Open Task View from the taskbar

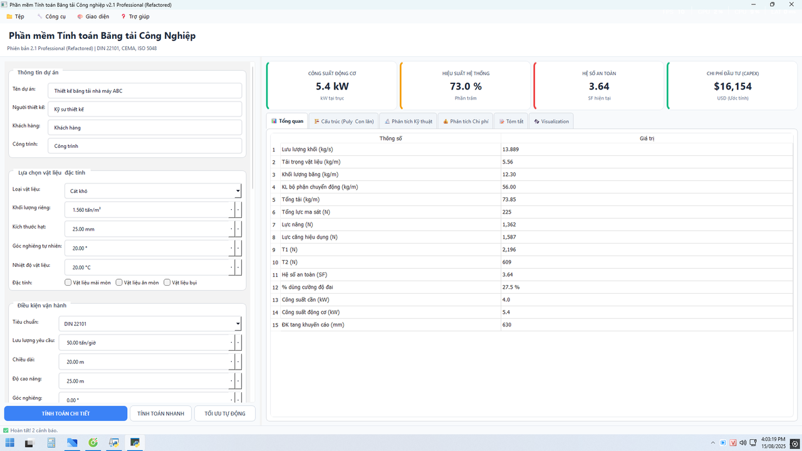(29, 443)
